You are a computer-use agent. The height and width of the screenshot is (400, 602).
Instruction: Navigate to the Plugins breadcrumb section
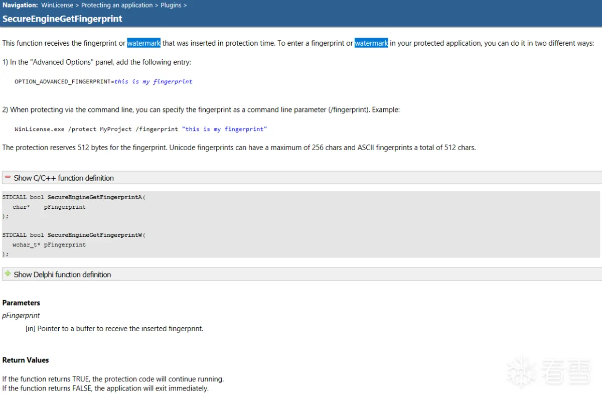point(171,6)
